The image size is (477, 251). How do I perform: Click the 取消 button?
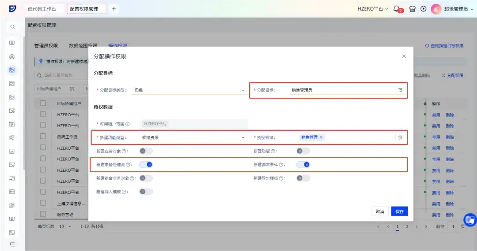(x=380, y=211)
